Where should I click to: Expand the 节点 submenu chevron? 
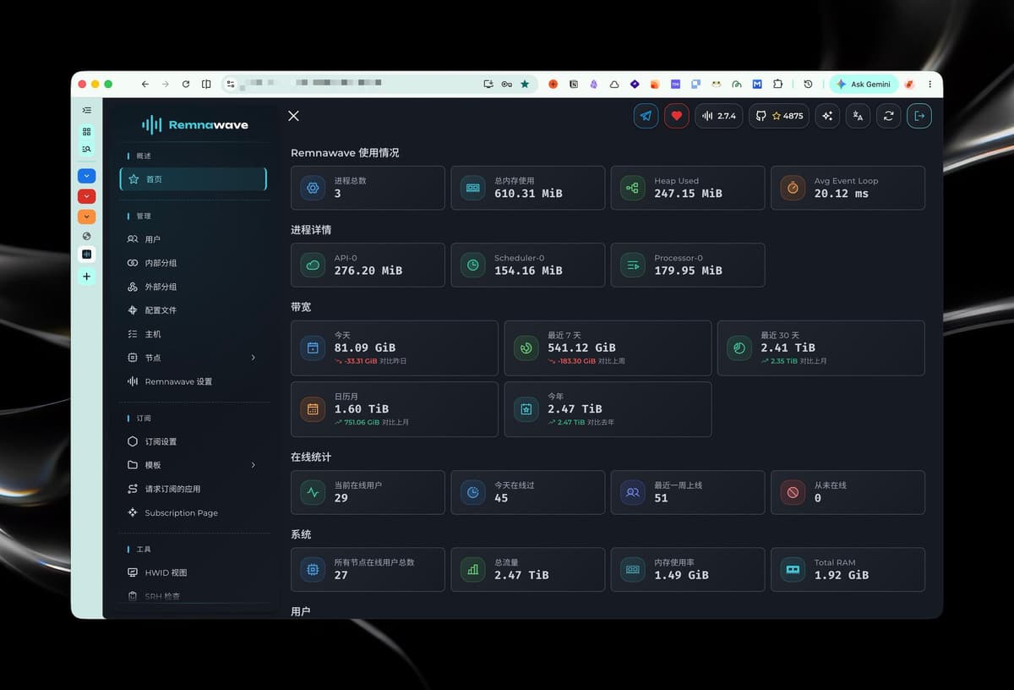click(253, 358)
